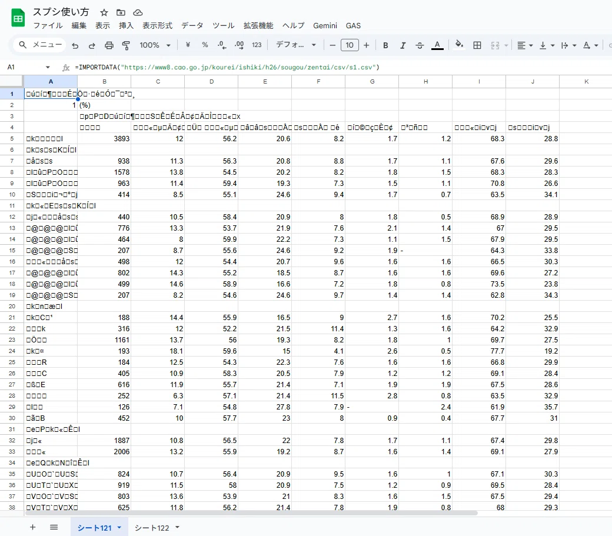Open the text rotation dropdown
612x536 pixels.
coord(591,45)
